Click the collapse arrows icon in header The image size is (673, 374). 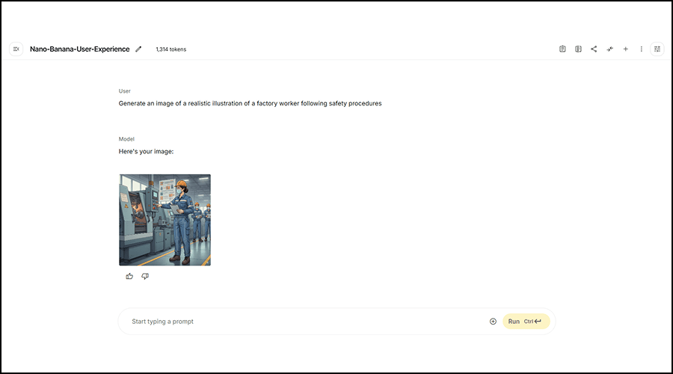[609, 49]
